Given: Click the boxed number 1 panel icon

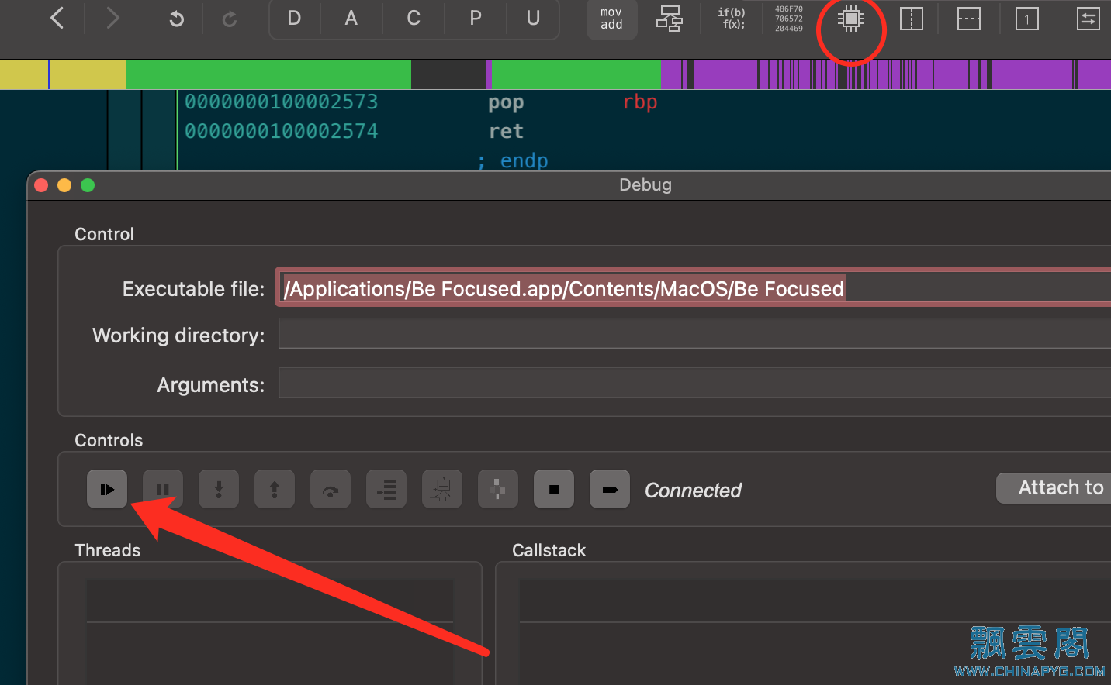Looking at the screenshot, I should pyautogui.click(x=1027, y=19).
